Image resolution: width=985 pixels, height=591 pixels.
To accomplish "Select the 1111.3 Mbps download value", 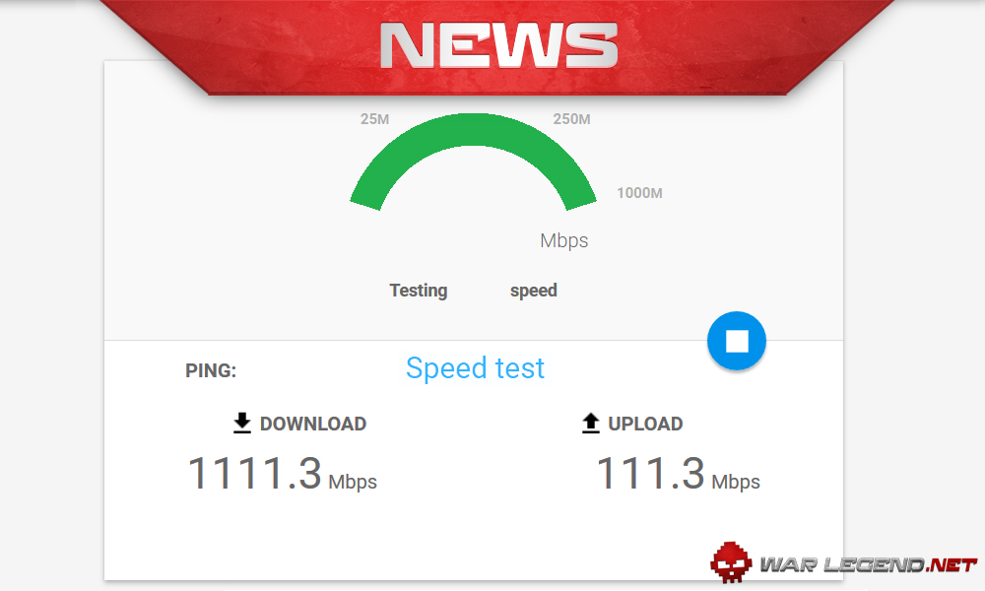I will [282, 474].
